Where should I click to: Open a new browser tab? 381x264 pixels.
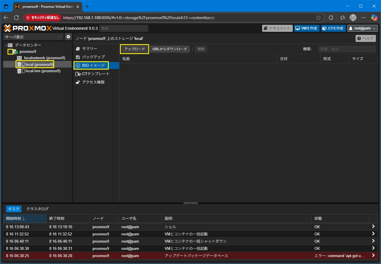(x=87, y=6)
